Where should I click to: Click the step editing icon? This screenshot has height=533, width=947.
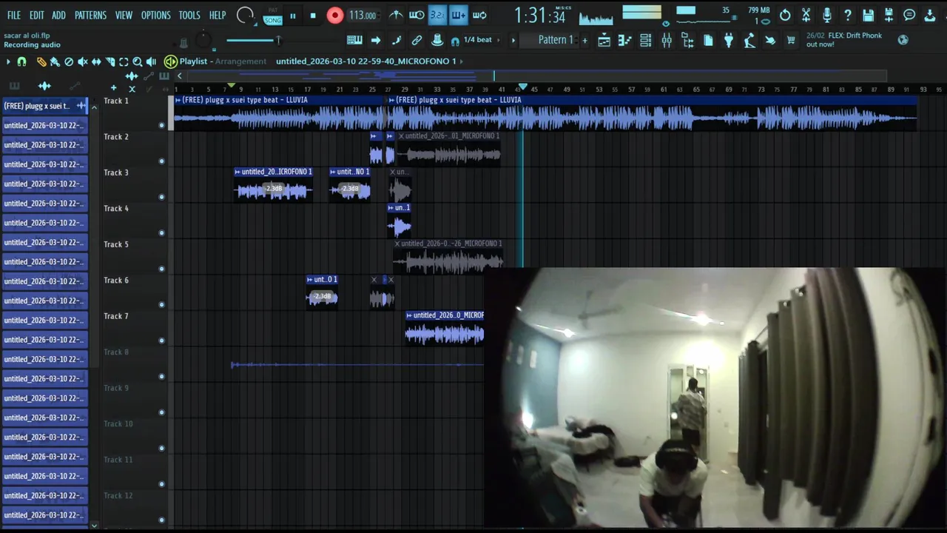point(397,40)
